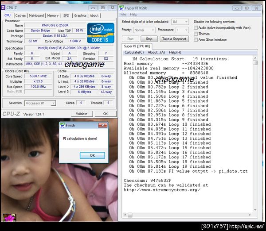This screenshot has width=266, height=231.
Task: Click the Core Voltage value 1.608 V
Action: pos(75,41)
